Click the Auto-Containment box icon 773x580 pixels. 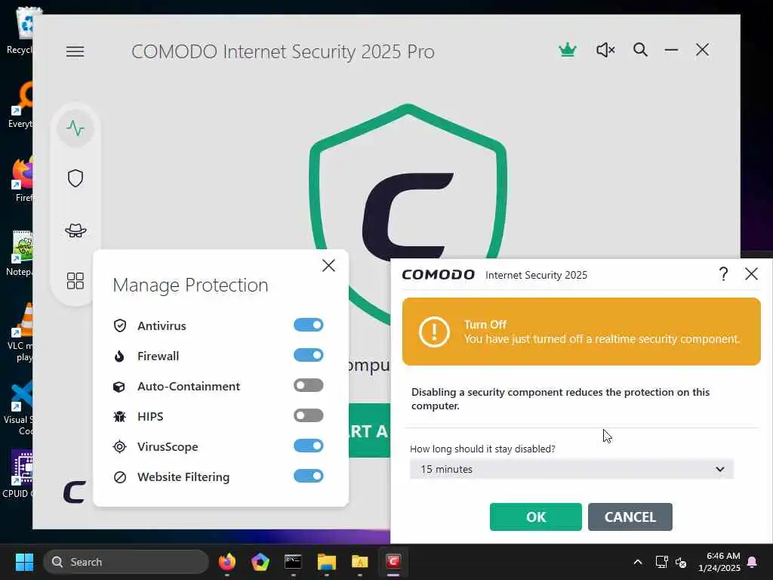[119, 387]
